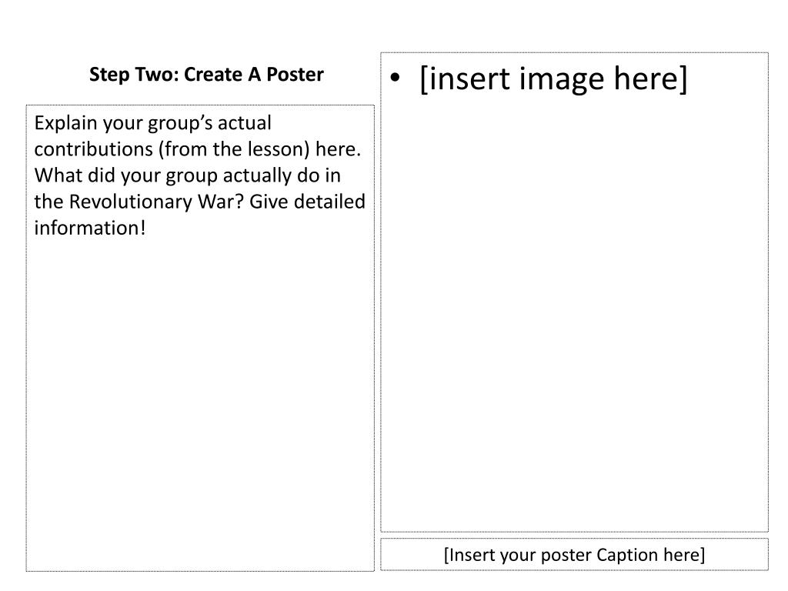Click the '[Insert your poster Caption here]' box

coord(574,554)
